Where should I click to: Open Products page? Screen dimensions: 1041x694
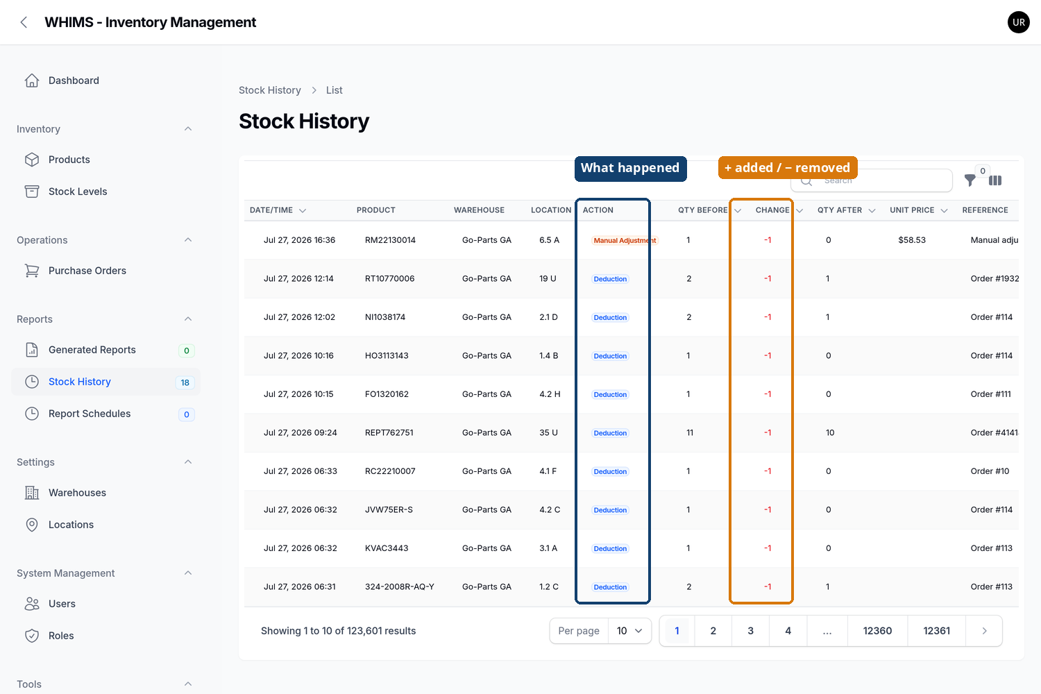click(105, 160)
